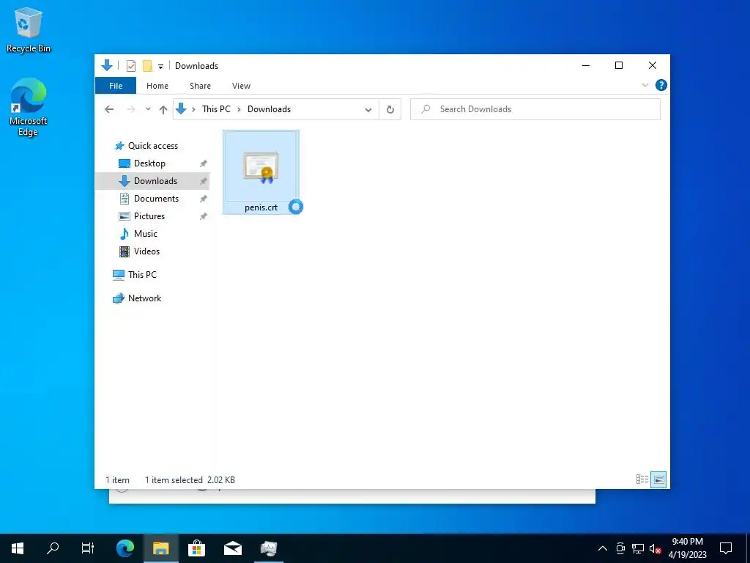
Task: Minimize the Downloads window
Action: point(586,65)
